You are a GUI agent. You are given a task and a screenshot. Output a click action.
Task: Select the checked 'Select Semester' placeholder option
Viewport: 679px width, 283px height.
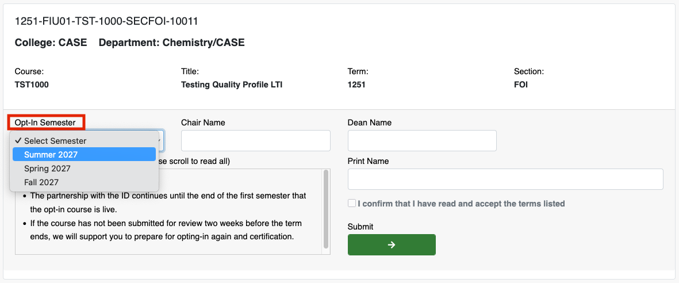click(84, 140)
